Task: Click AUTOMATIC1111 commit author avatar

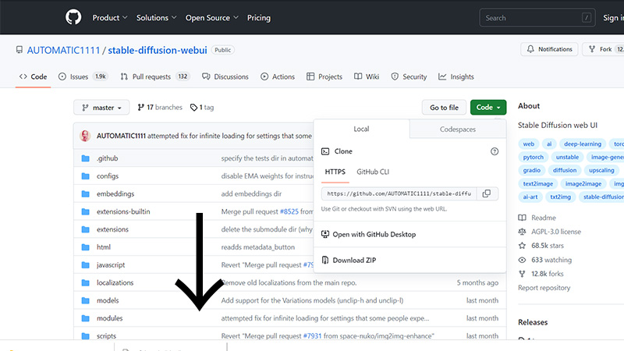Action: 85,136
